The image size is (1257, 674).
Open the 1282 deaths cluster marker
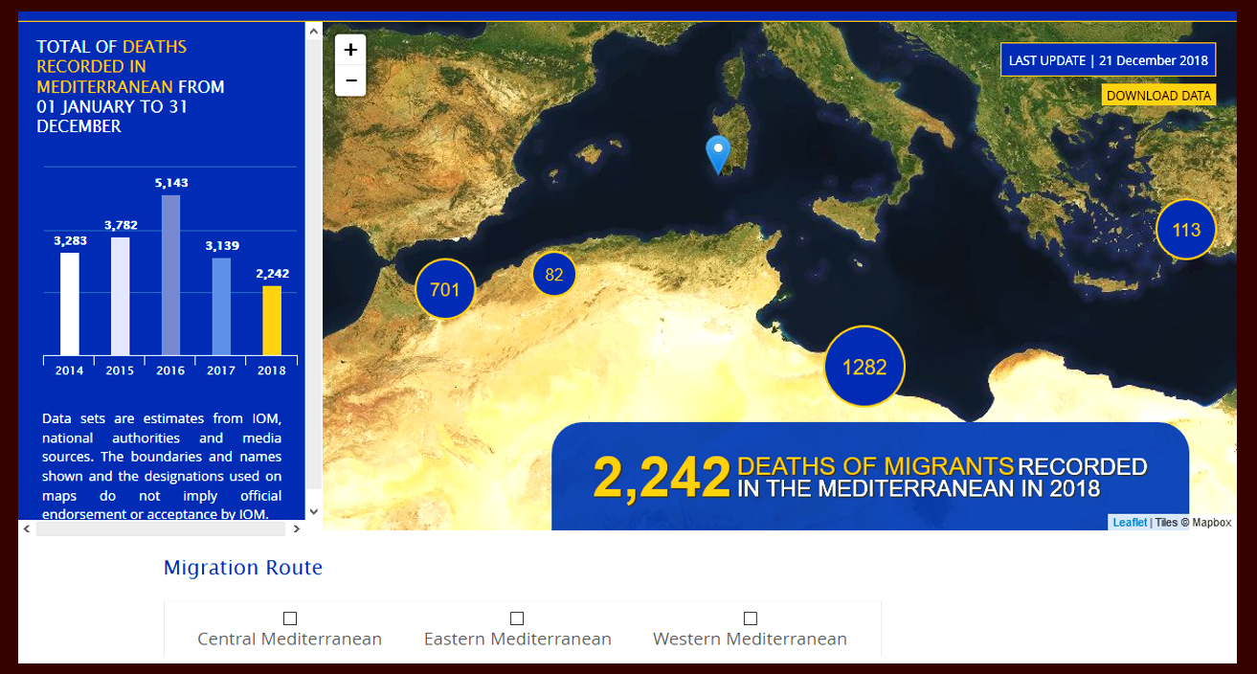(864, 367)
